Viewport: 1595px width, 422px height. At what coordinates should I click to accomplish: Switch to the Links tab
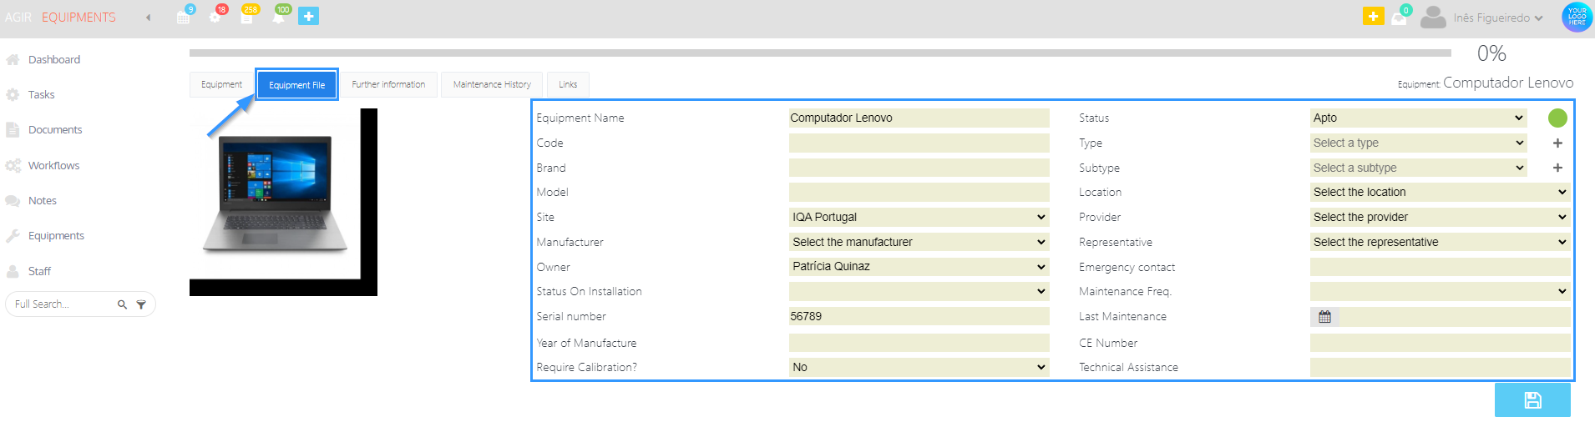(x=568, y=85)
